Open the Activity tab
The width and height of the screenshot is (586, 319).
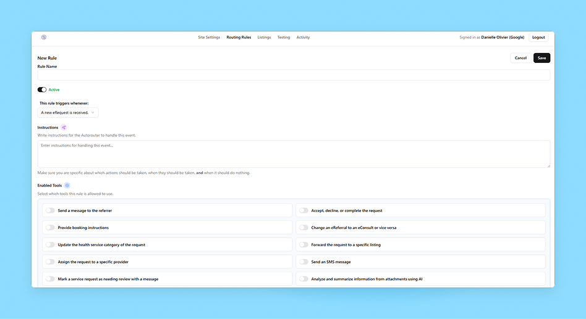click(303, 37)
